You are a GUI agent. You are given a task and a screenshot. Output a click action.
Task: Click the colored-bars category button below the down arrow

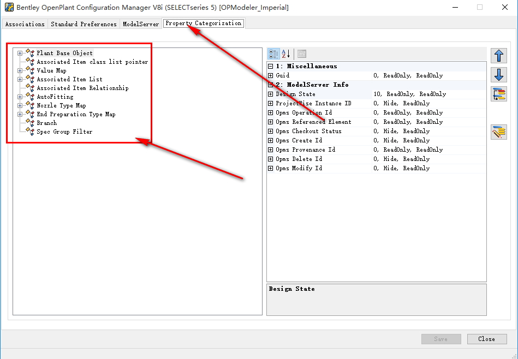(x=499, y=94)
